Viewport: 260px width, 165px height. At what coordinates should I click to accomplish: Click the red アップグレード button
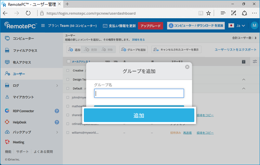click(x=150, y=26)
